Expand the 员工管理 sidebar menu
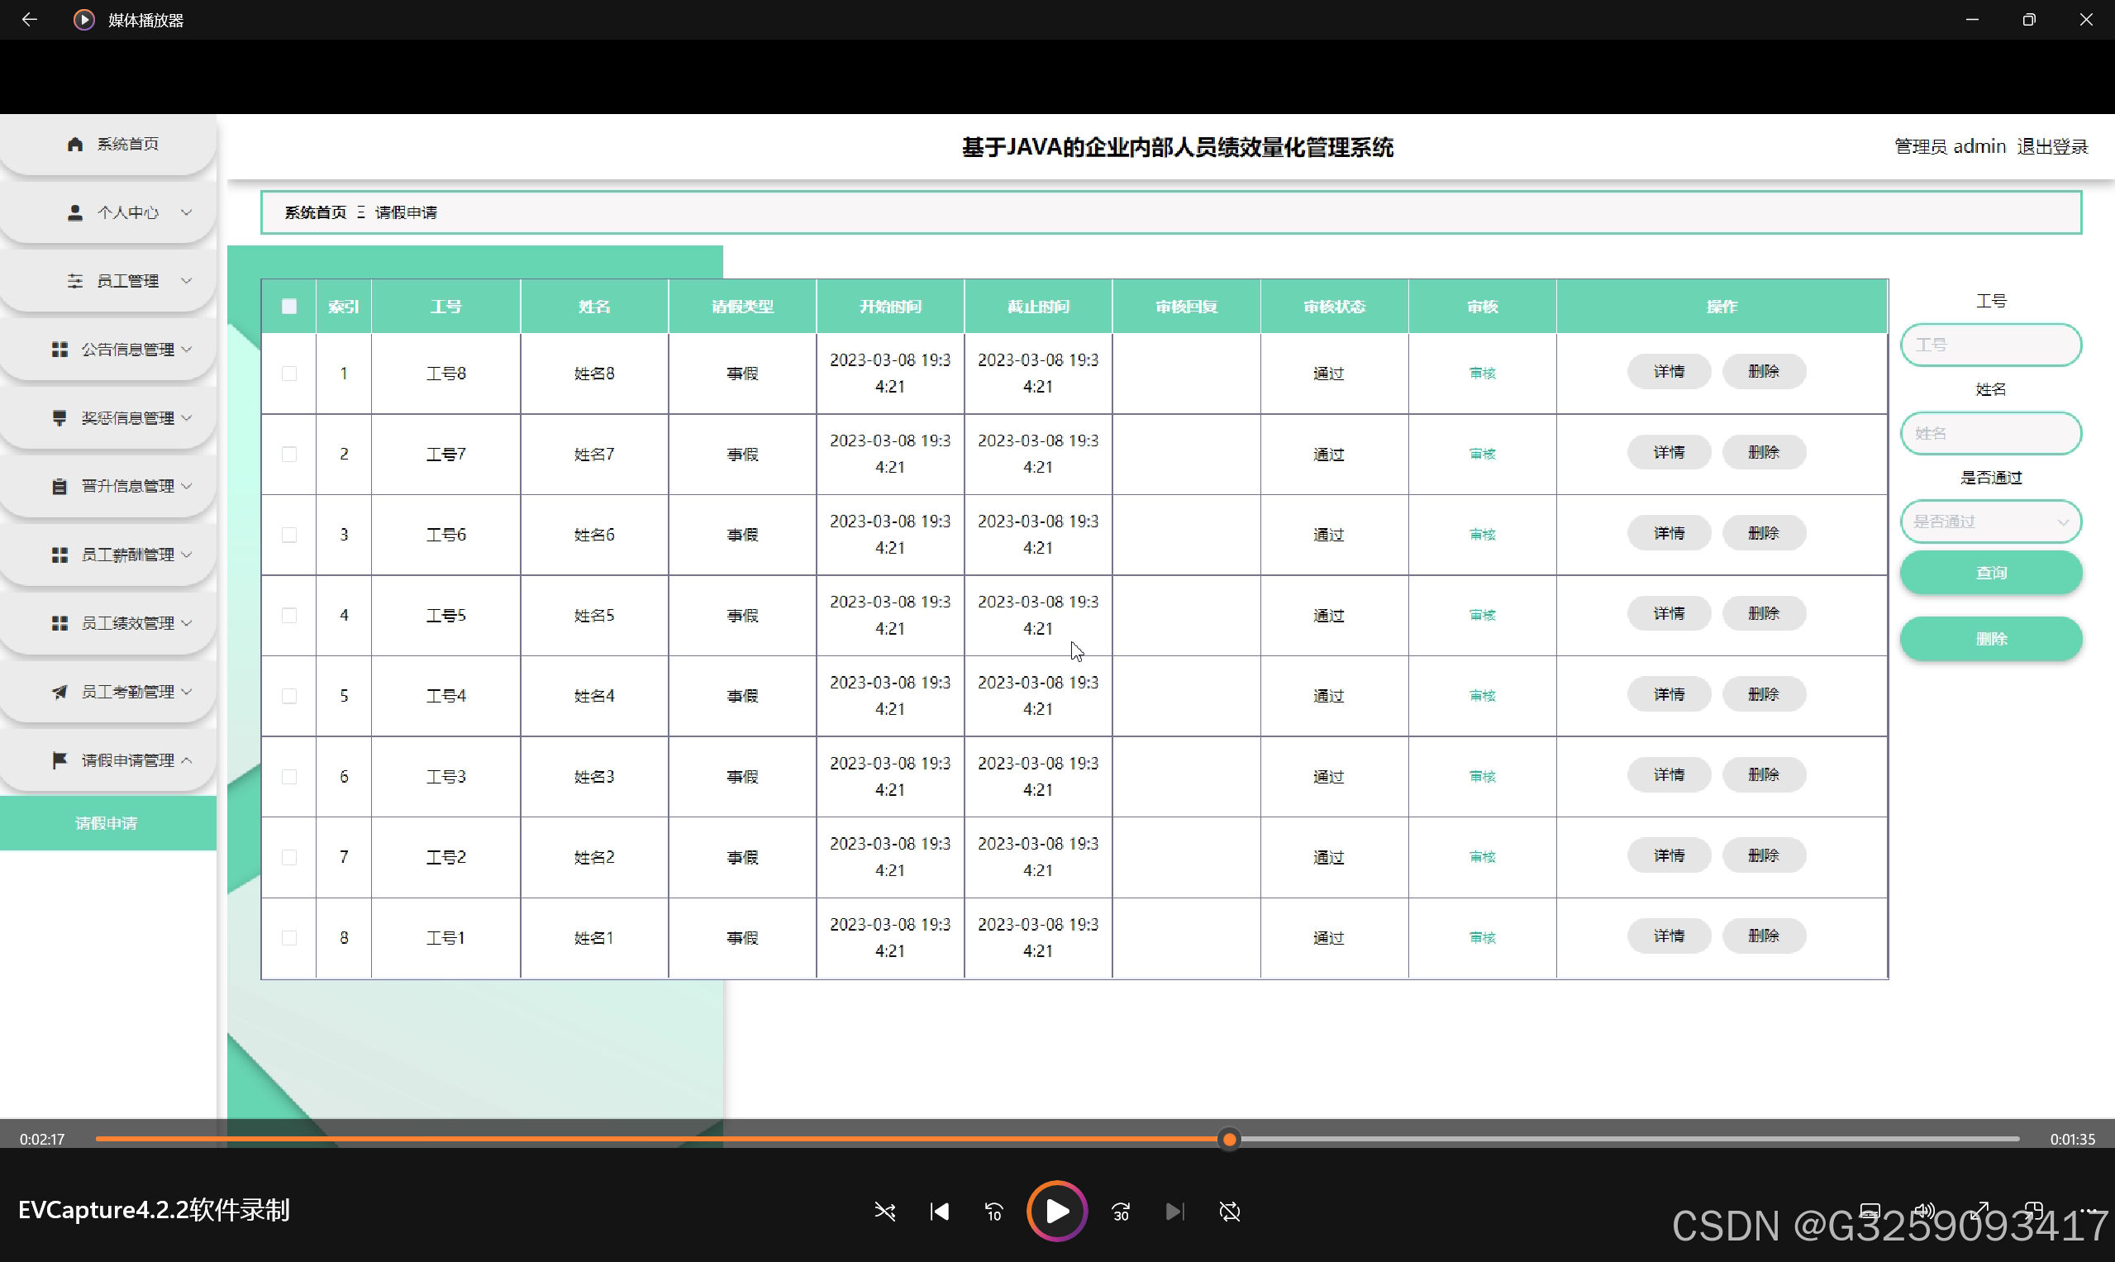This screenshot has width=2115, height=1262. [x=108, y=281]
